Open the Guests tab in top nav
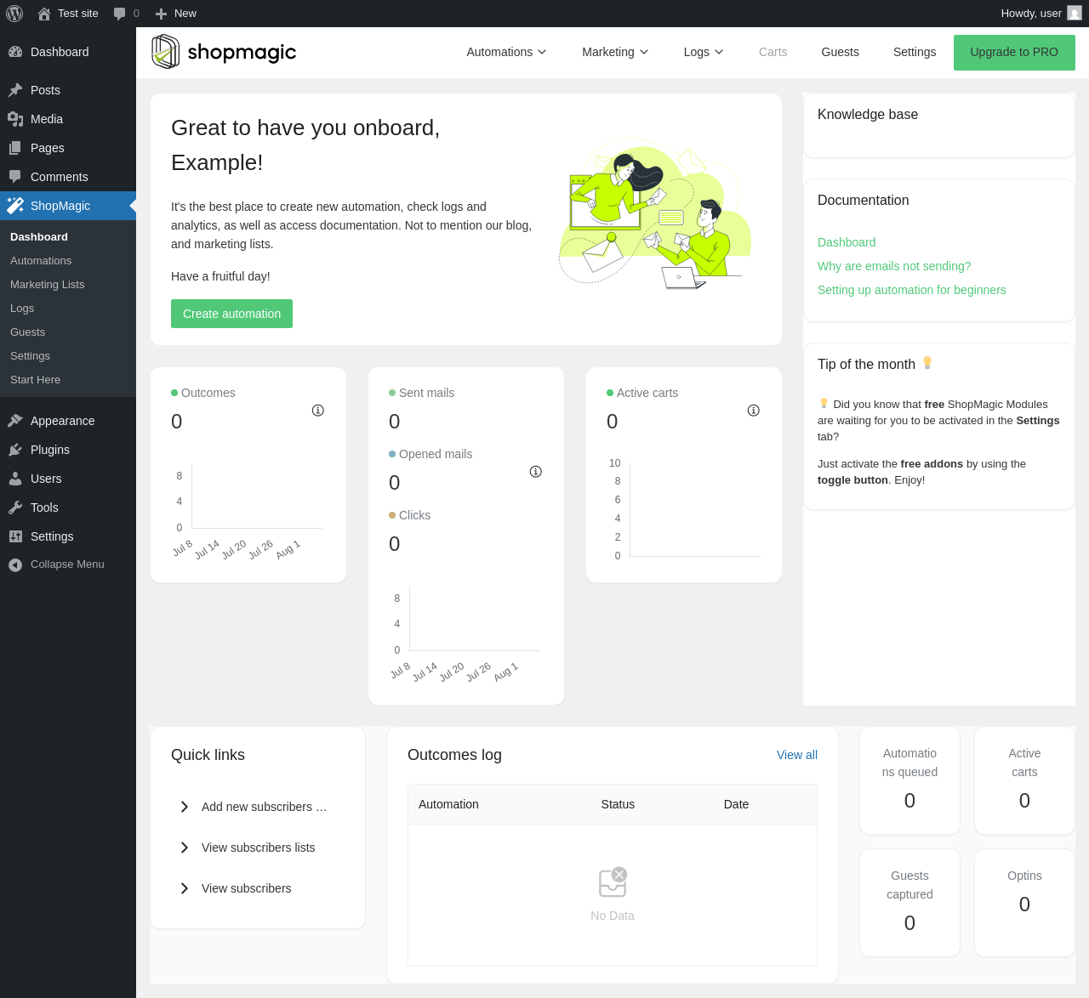Viewport: 1089px width, 998px height. 841,52
